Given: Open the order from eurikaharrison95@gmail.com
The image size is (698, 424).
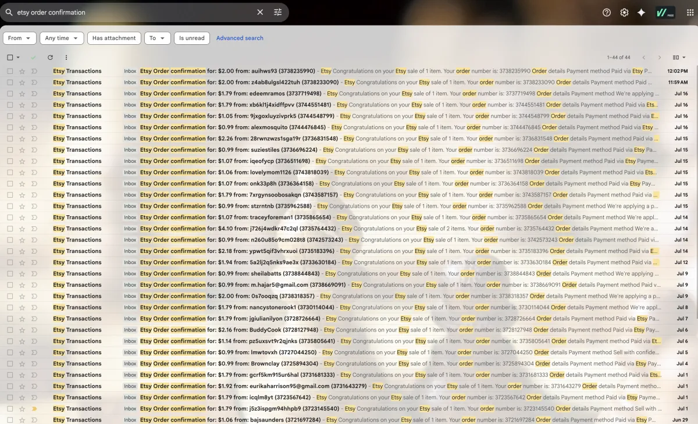Looking at the screenshot, I should (x=349, y=386).
